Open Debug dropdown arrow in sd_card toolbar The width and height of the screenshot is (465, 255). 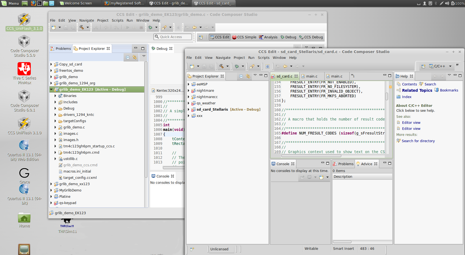pyautogui.click(x=243, y=66)
